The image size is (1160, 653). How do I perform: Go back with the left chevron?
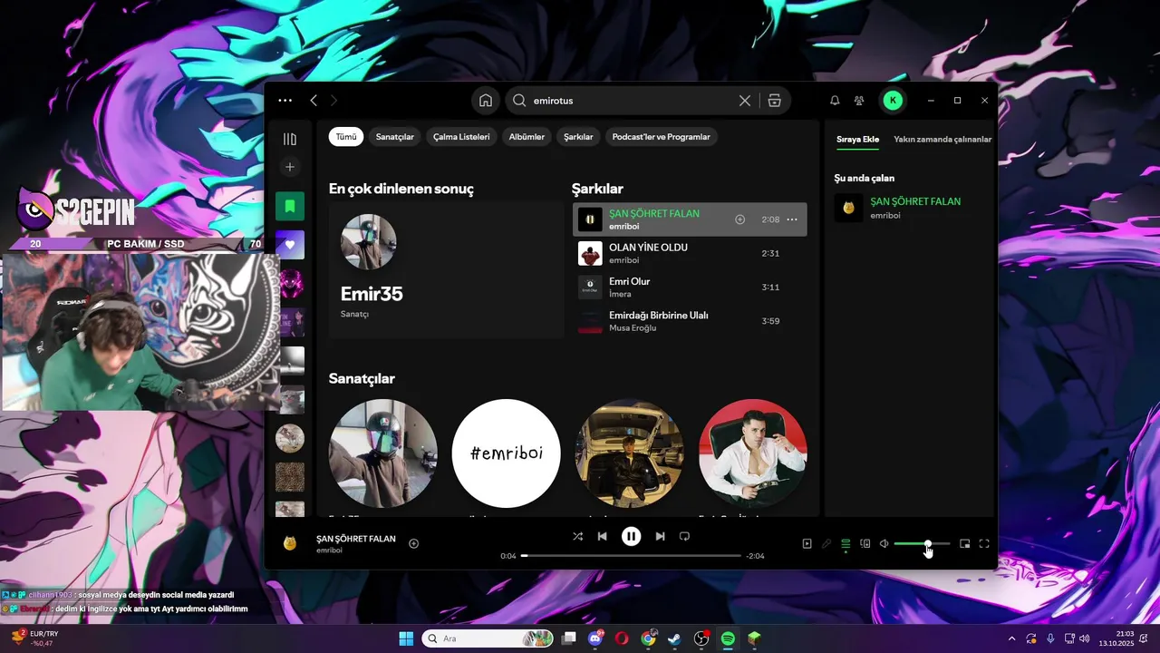[314, 101]
